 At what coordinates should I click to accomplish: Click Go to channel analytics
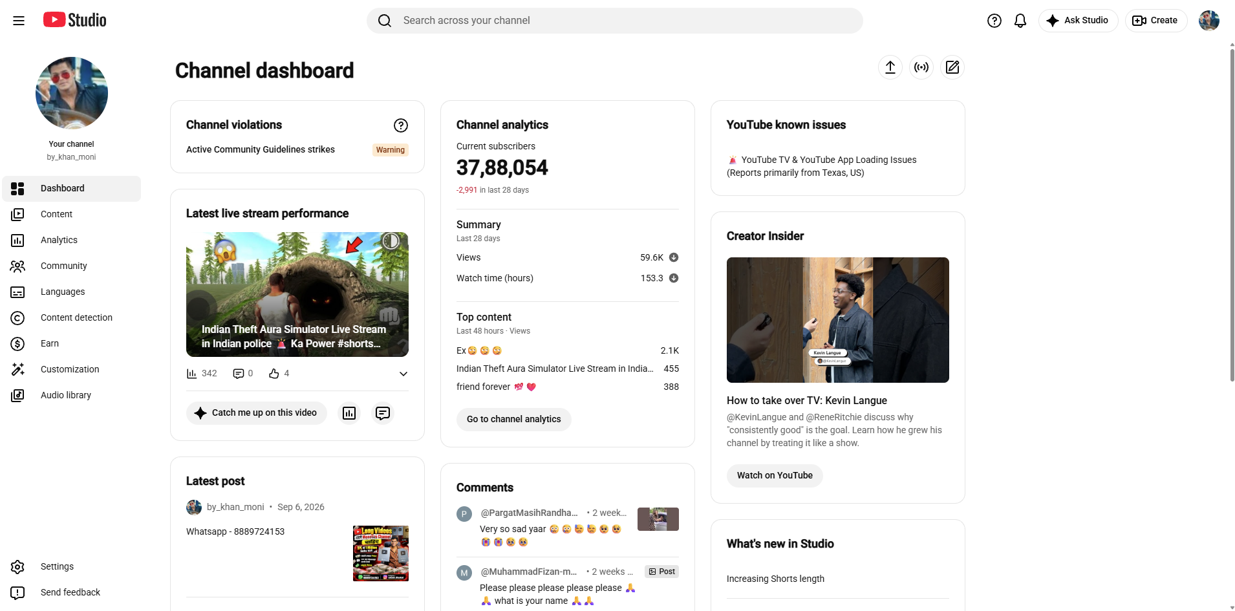tap(514, 420)
